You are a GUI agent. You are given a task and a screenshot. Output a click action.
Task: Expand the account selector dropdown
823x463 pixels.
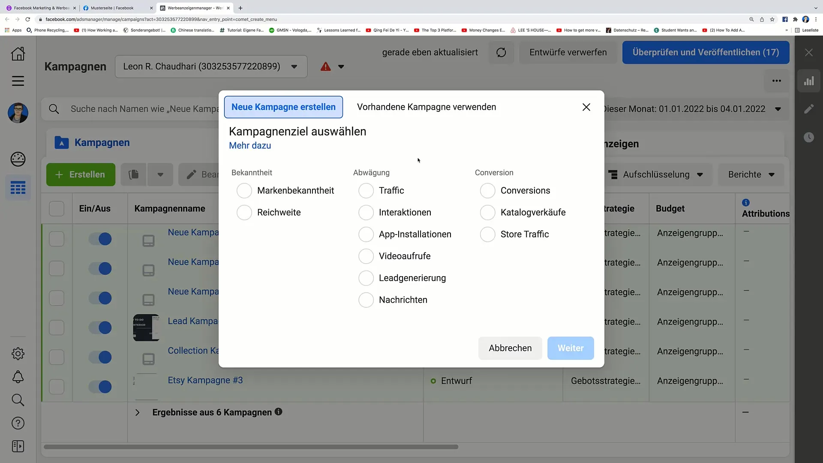pyautogui.click(x=294, y=67)
